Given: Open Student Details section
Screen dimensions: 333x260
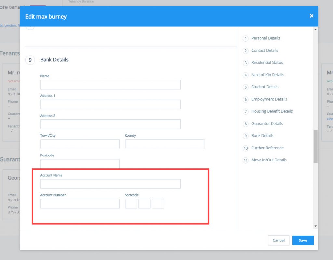Looking at the screenshot, I should pos(265,87).
